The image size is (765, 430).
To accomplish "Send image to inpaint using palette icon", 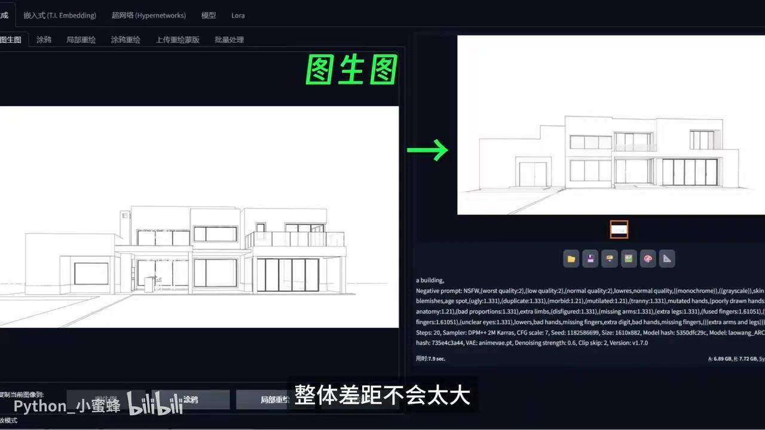I will pos(647,258).
